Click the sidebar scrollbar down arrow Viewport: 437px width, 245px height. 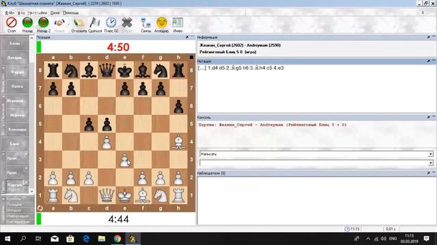pyautogui.click(x=31, y=191)
